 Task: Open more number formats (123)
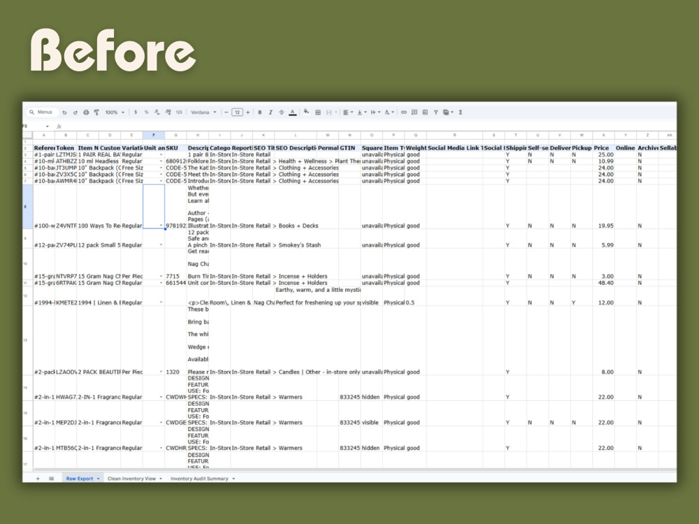179,112
